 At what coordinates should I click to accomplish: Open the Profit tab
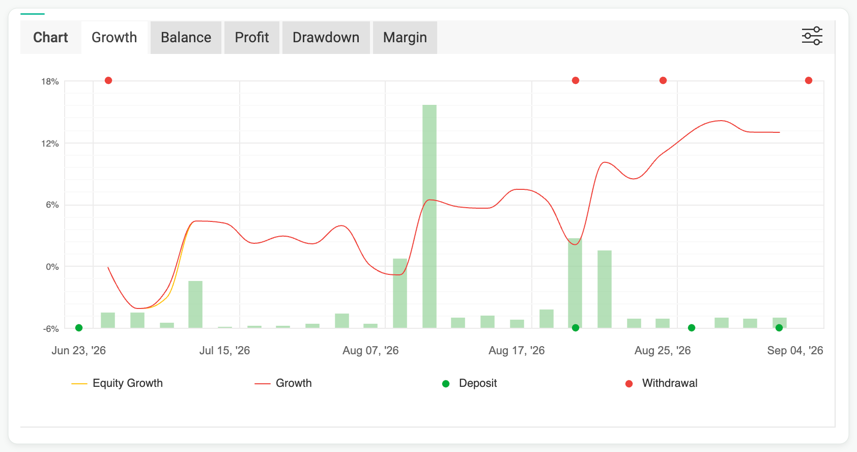(x=252, y=38)
